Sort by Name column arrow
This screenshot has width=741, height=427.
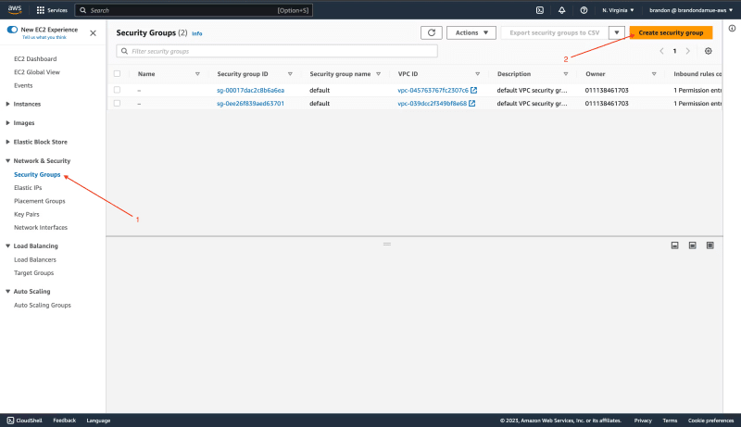coord(197,74)
